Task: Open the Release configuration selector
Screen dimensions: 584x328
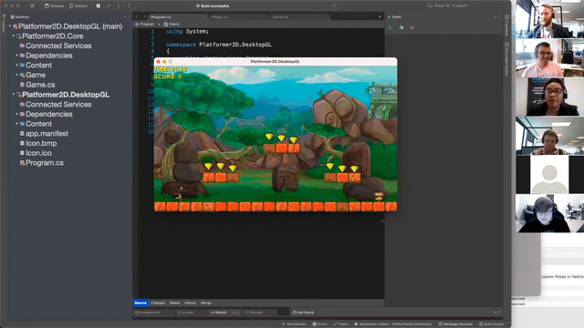Action: [x=56, y=6]
